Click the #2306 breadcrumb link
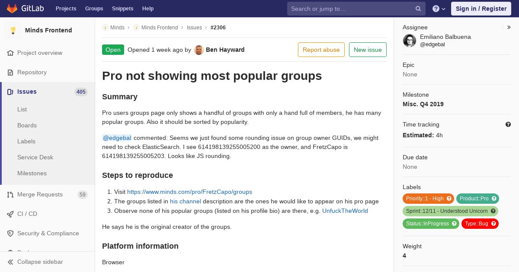 coord(218,28)
